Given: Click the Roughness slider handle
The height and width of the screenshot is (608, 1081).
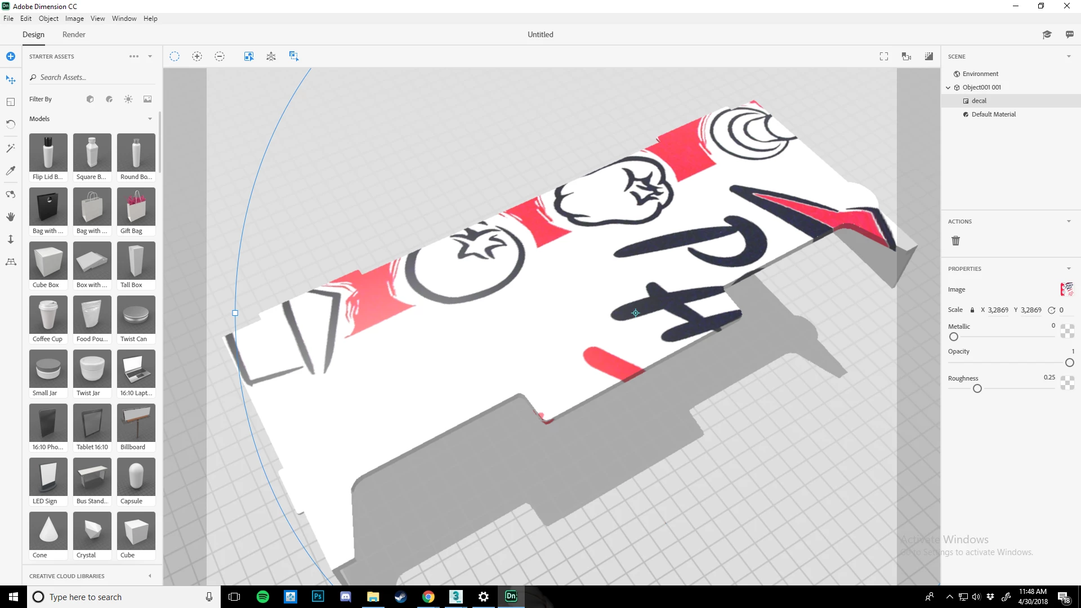Looking at the screenshot, I should 977,388.
